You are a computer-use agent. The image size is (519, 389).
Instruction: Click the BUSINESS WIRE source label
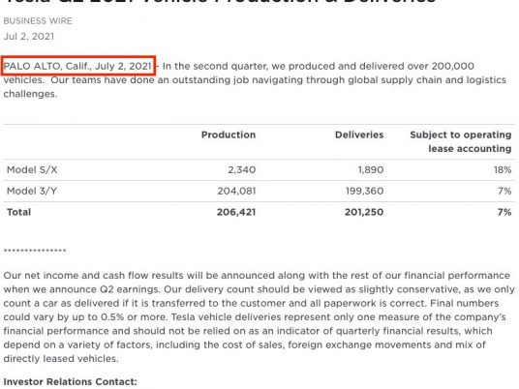38,21
